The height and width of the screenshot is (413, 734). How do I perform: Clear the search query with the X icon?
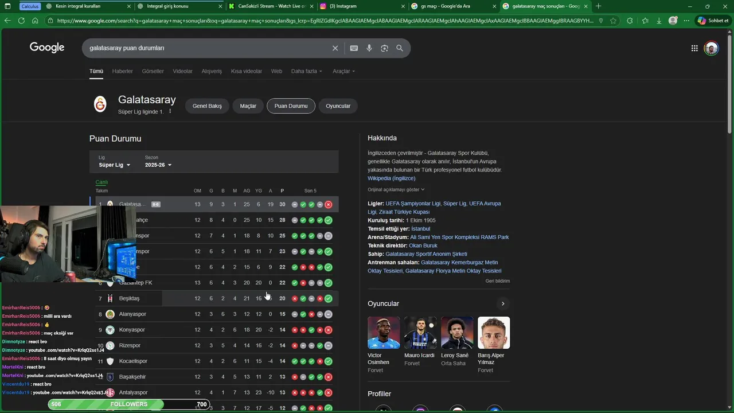coord(335,48)
